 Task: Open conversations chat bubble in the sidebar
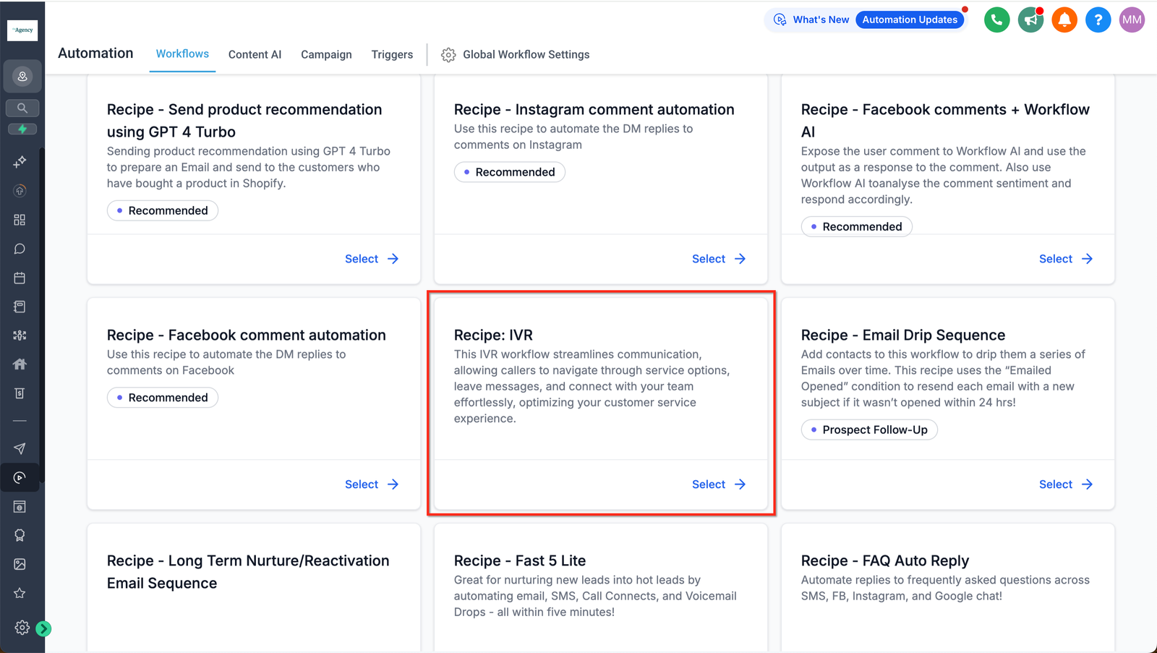click(20, 249)
